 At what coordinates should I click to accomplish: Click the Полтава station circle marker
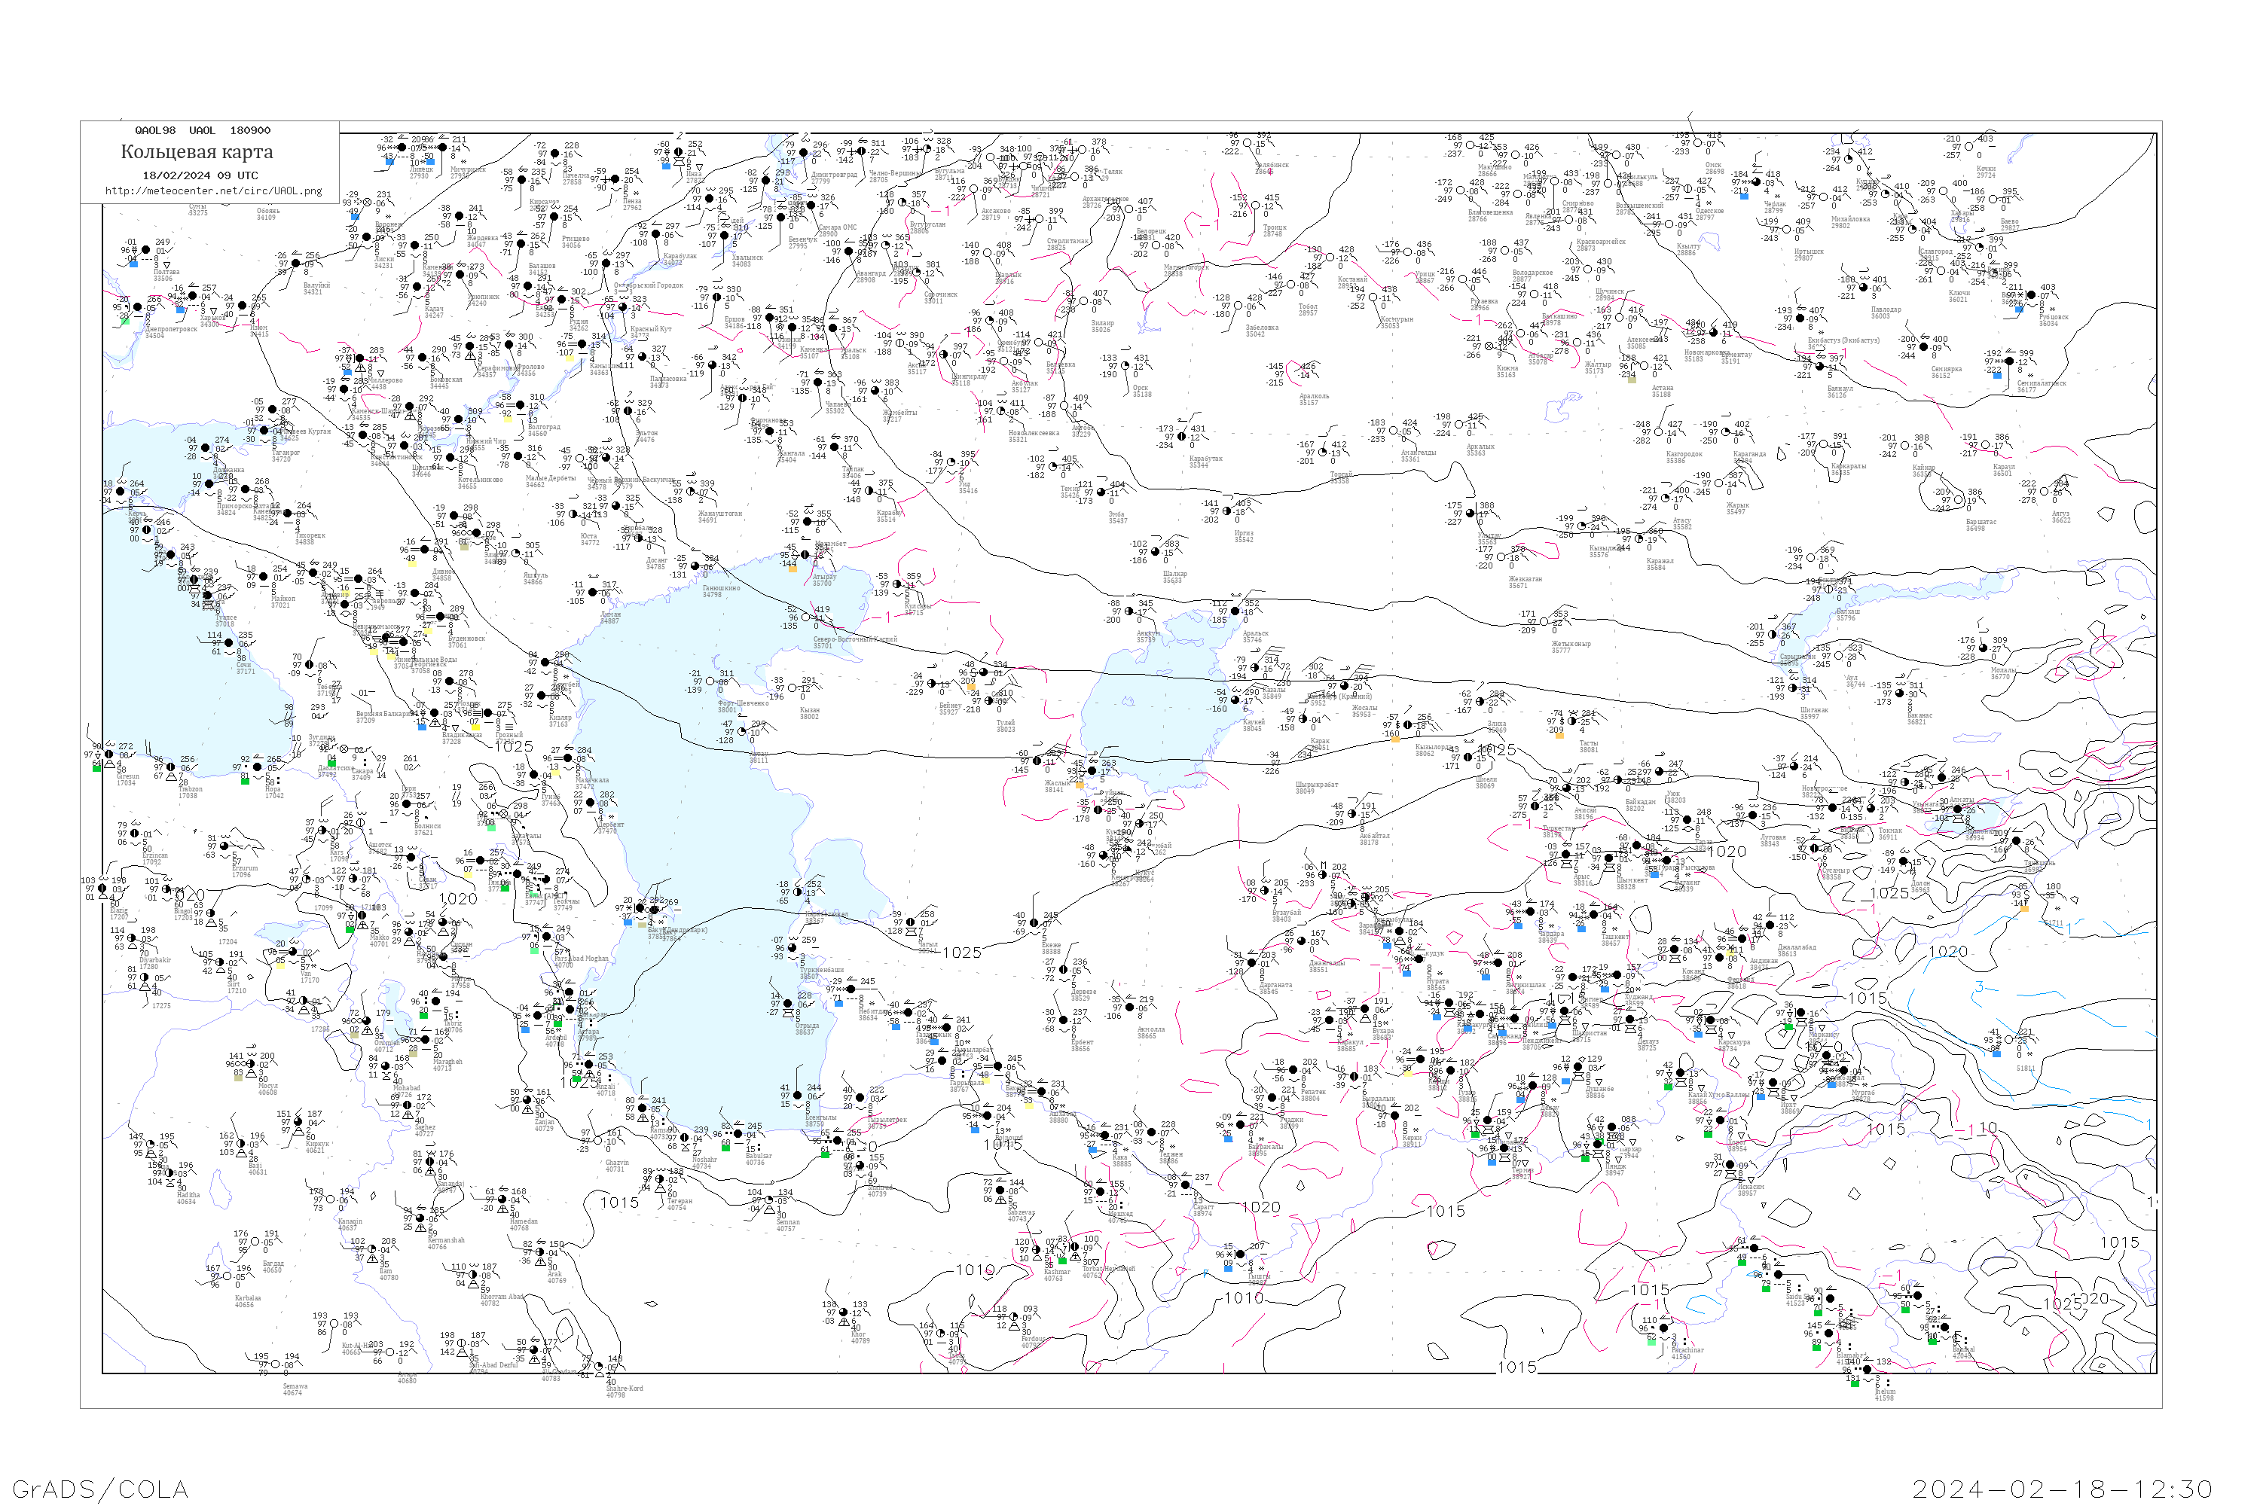(x=146, y=250)
